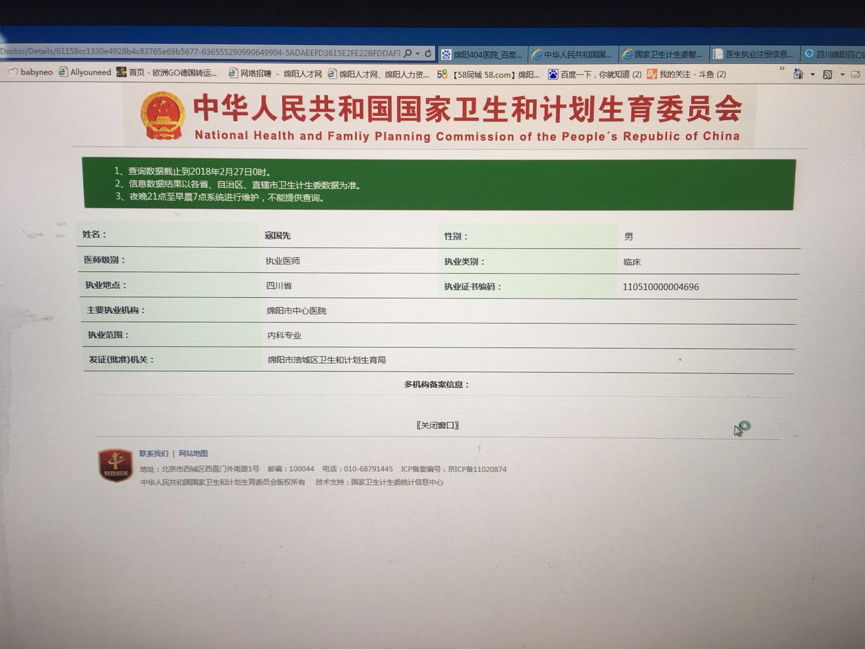Click the page refresh icon

point(428,53)
